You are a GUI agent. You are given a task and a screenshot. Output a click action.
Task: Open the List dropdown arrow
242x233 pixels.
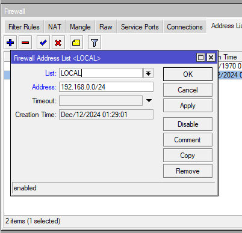pyautogui.click(x=149, y=73)
